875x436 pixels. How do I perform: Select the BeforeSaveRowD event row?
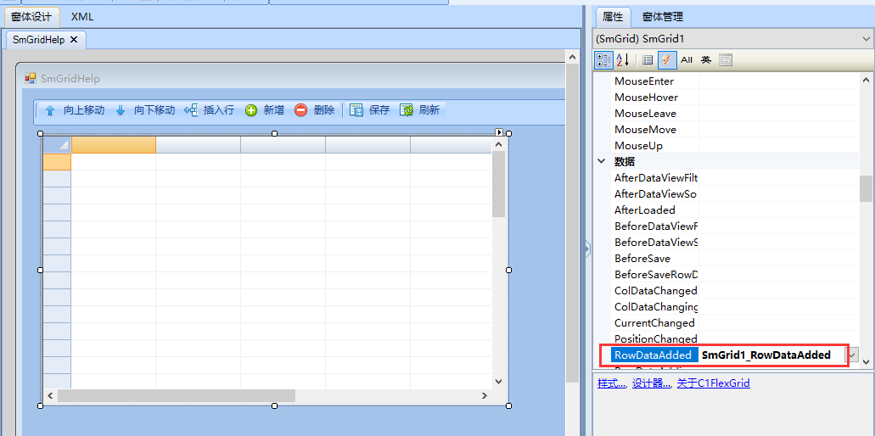pos(734,275)
